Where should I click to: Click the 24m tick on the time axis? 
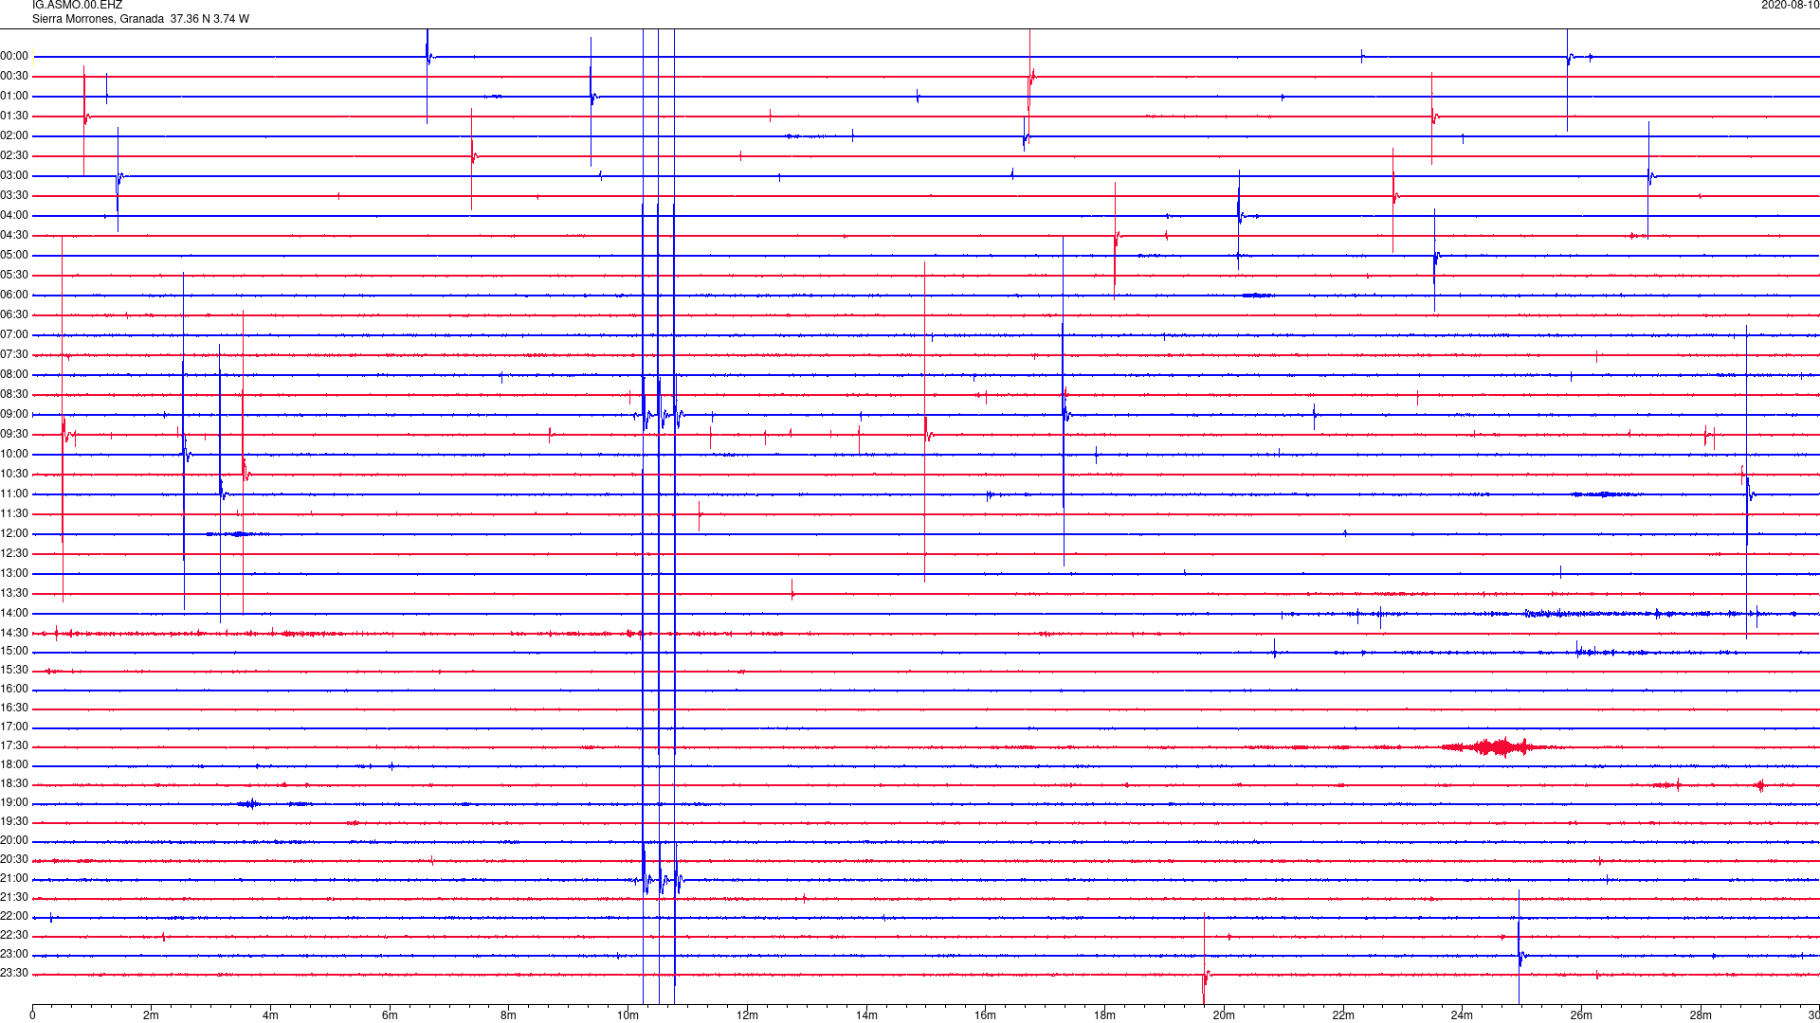pyautogui.click(x=1462, y=1016)
